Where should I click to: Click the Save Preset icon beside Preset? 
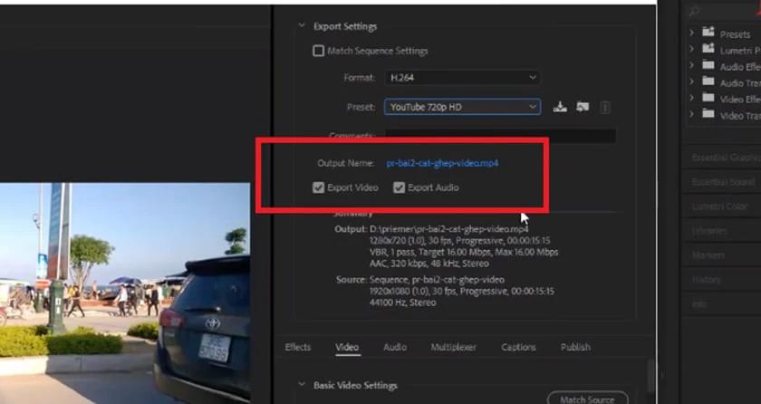[x=560, y=107]
